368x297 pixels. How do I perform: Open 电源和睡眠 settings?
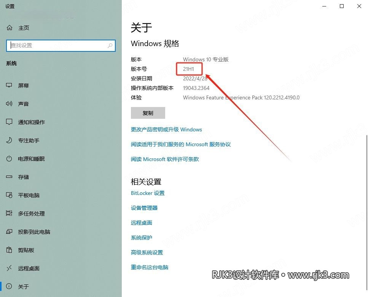coord(32,159)
